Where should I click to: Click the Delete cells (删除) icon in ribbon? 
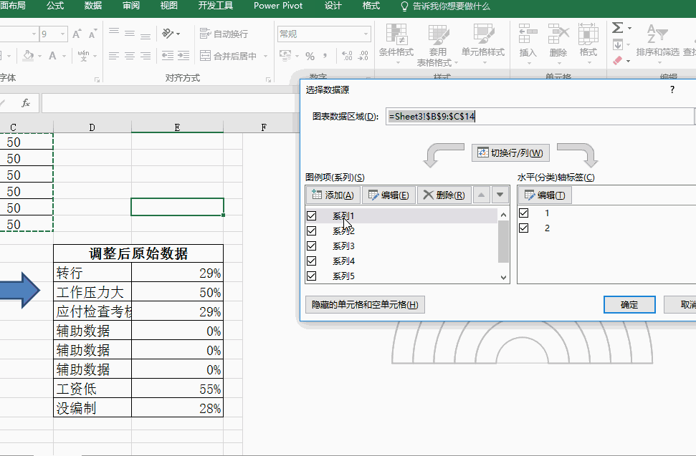(558, 34)
